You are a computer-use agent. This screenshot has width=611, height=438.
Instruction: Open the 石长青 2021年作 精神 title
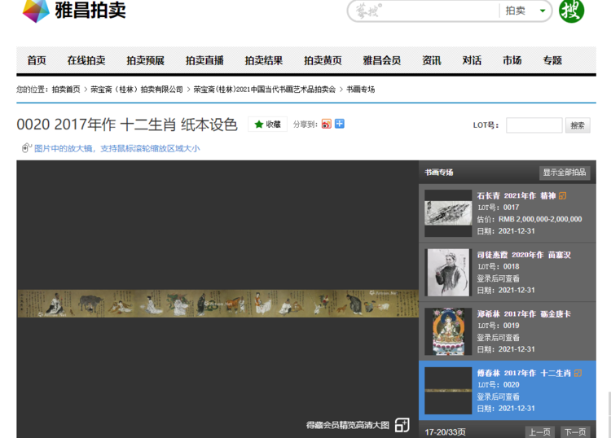point(516,196)
